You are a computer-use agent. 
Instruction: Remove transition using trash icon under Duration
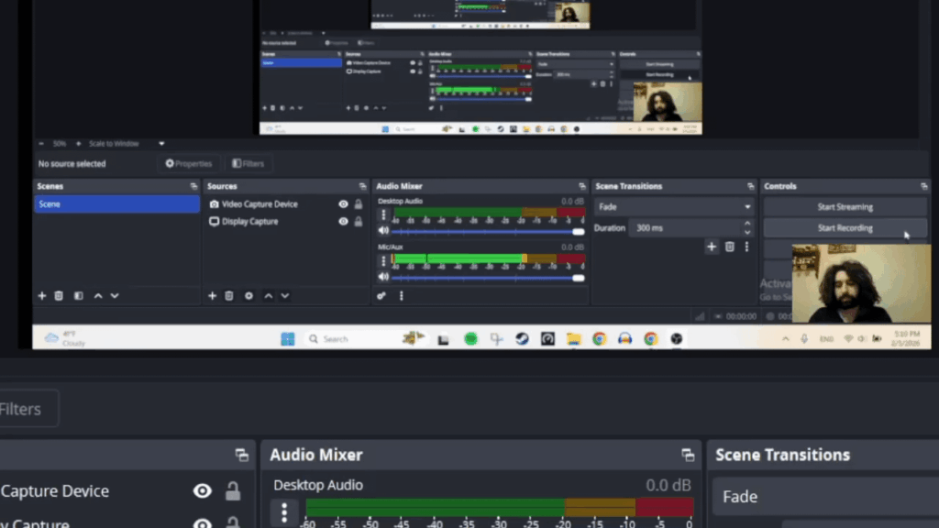[x=730, y=247]
